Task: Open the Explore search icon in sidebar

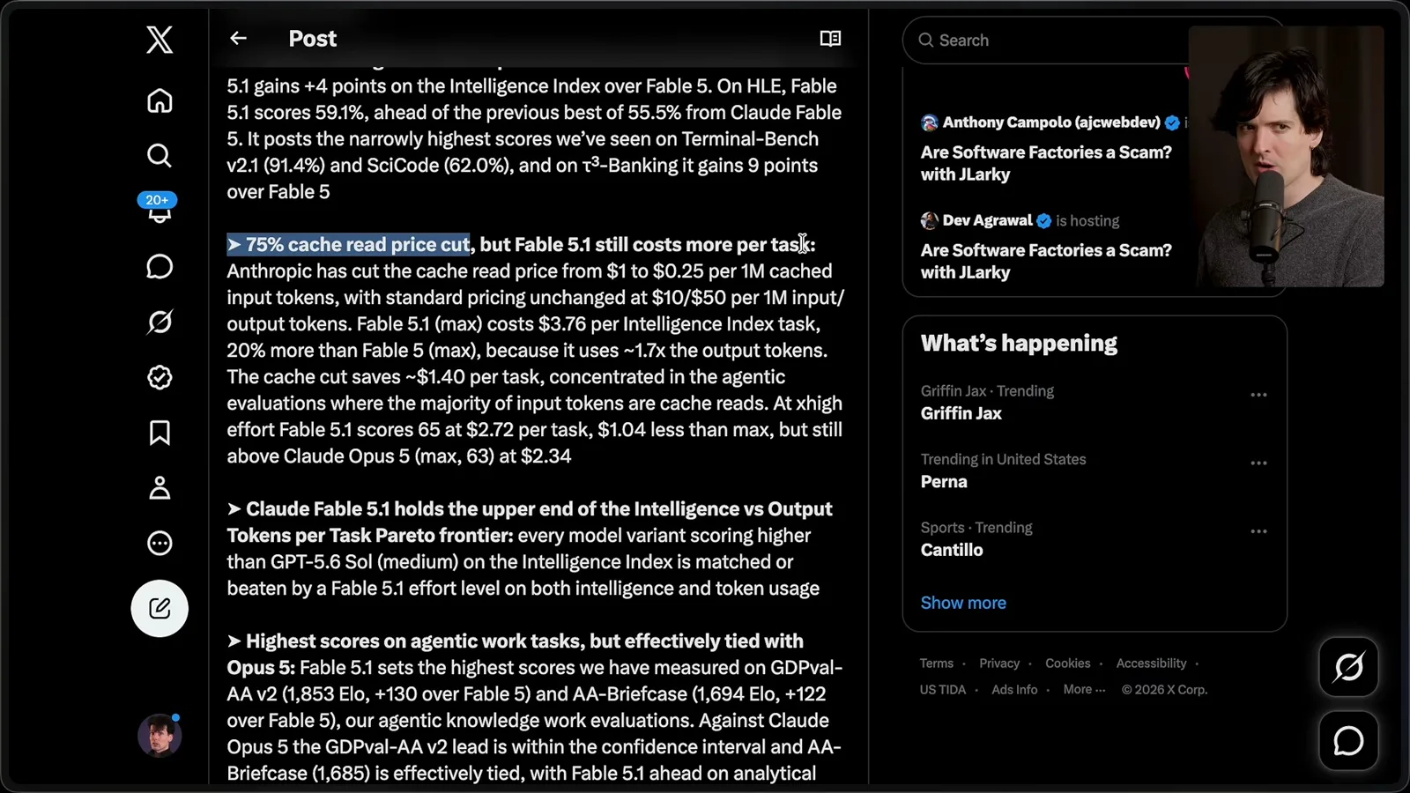Action: (160, 156)
